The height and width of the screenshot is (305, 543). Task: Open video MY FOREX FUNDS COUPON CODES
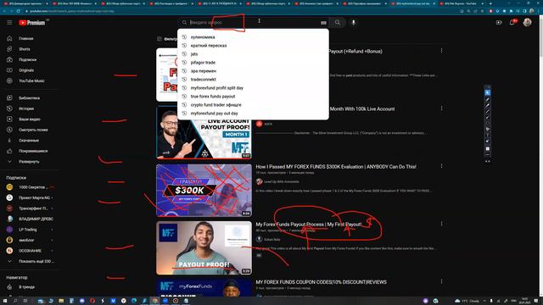pyautogui.click(x=321, y=282)
